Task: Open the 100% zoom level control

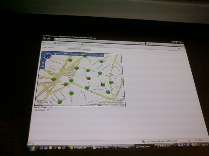Action: [199, 140]
